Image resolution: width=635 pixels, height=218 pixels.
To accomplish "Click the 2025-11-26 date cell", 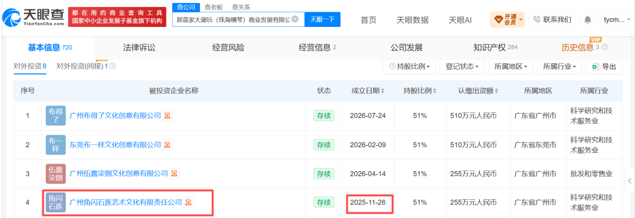I will [367, 202].
